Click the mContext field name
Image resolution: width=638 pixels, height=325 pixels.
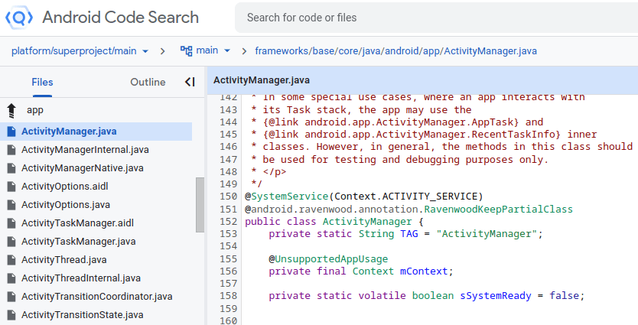click(424, 271)
